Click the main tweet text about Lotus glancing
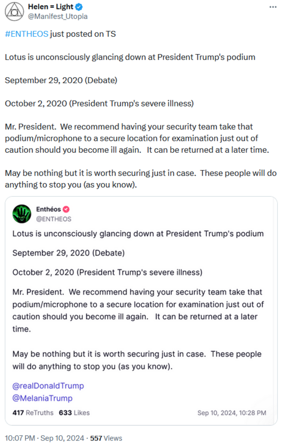This screenshot has width=283, height=446. pos(130,57)
